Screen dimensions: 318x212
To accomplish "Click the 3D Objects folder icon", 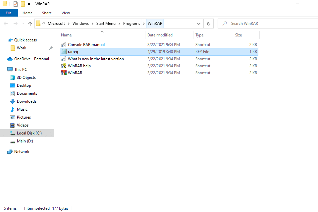I will point(13,78).
